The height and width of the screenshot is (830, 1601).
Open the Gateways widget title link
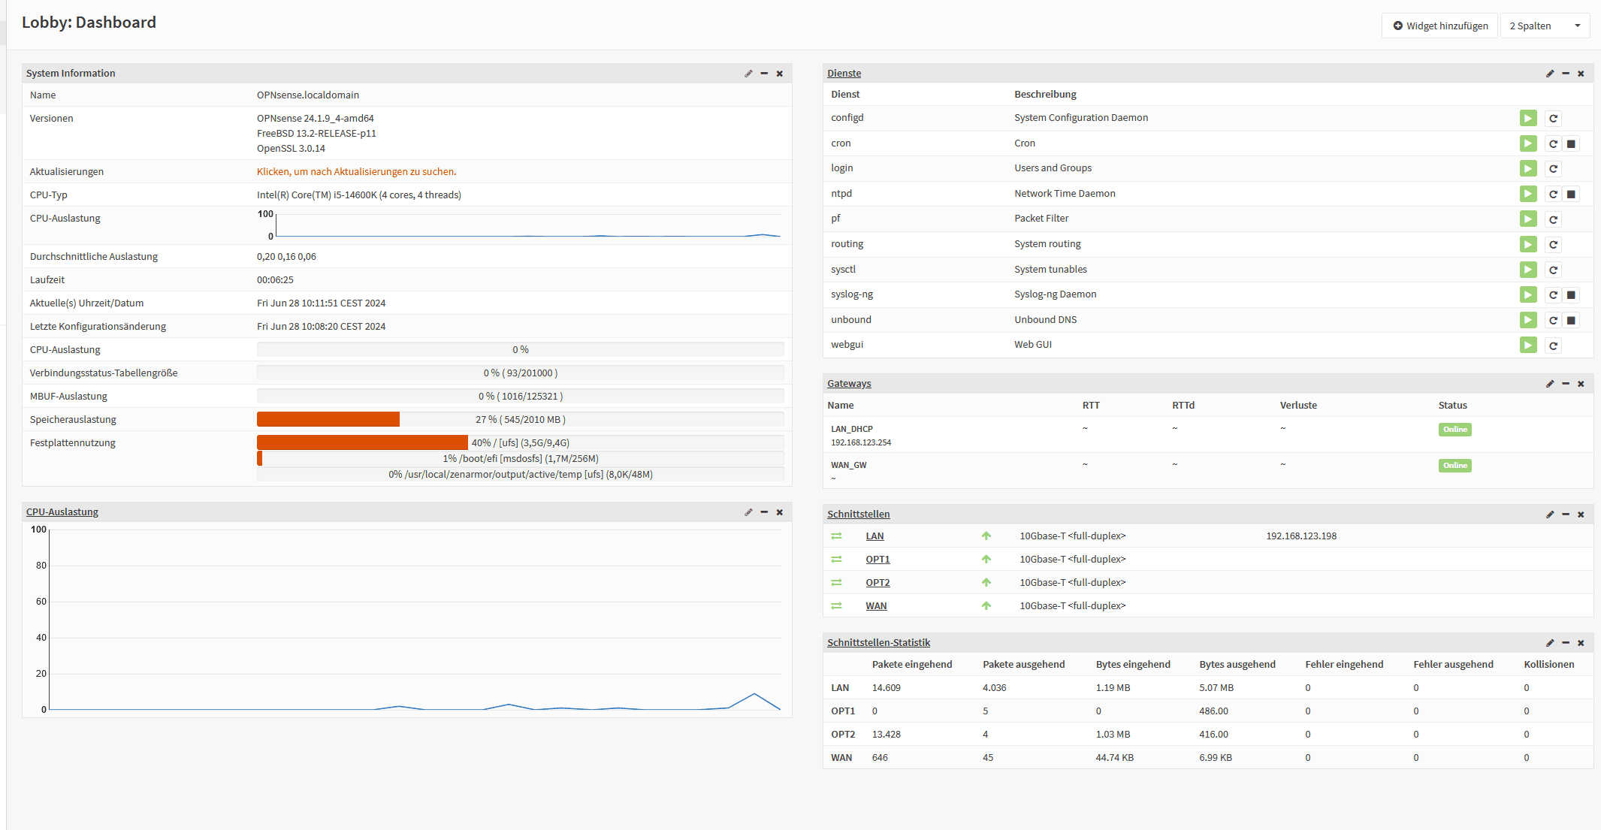pos(849,384)
